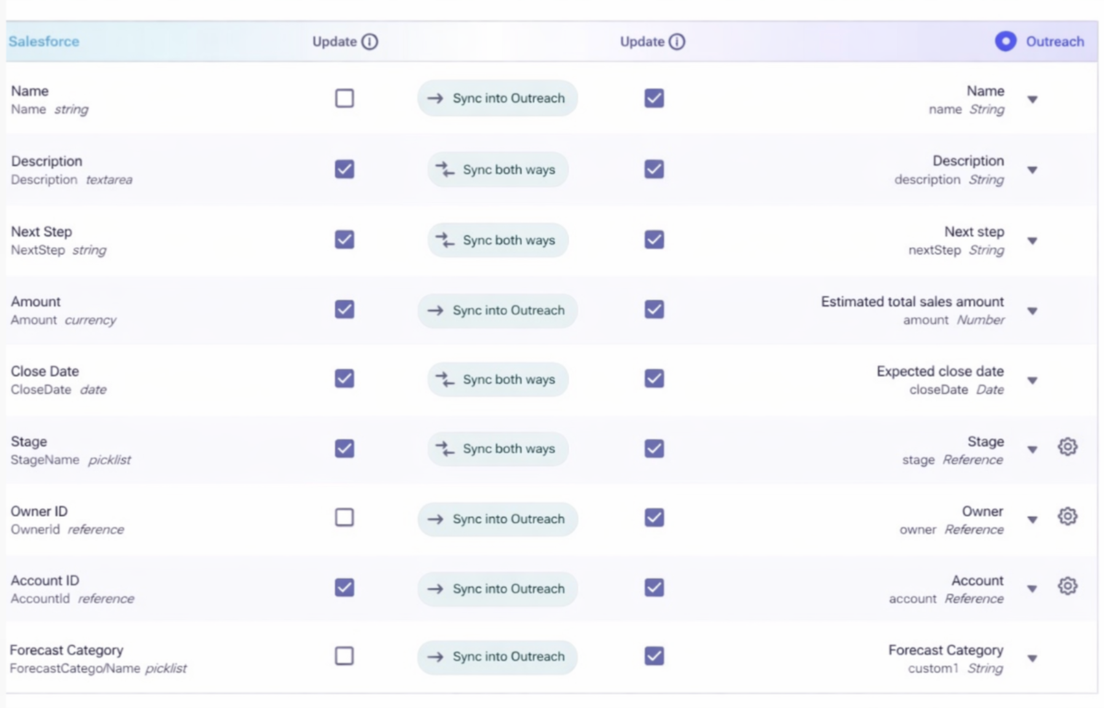Uncheck Outreach update box for Amount row

654,309
